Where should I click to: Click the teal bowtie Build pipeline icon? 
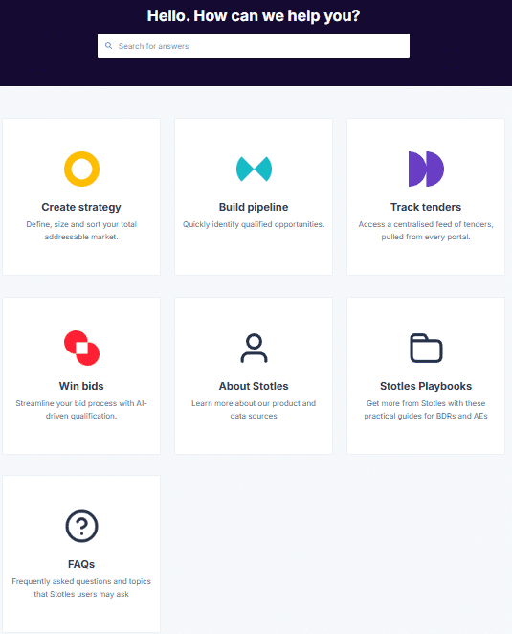pyautogui.click(x=254, y=169)
